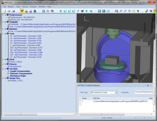This screenshot has height=121, width=157.
Task: Click the isometric axis view icon
Action: (x=61, y=11)
